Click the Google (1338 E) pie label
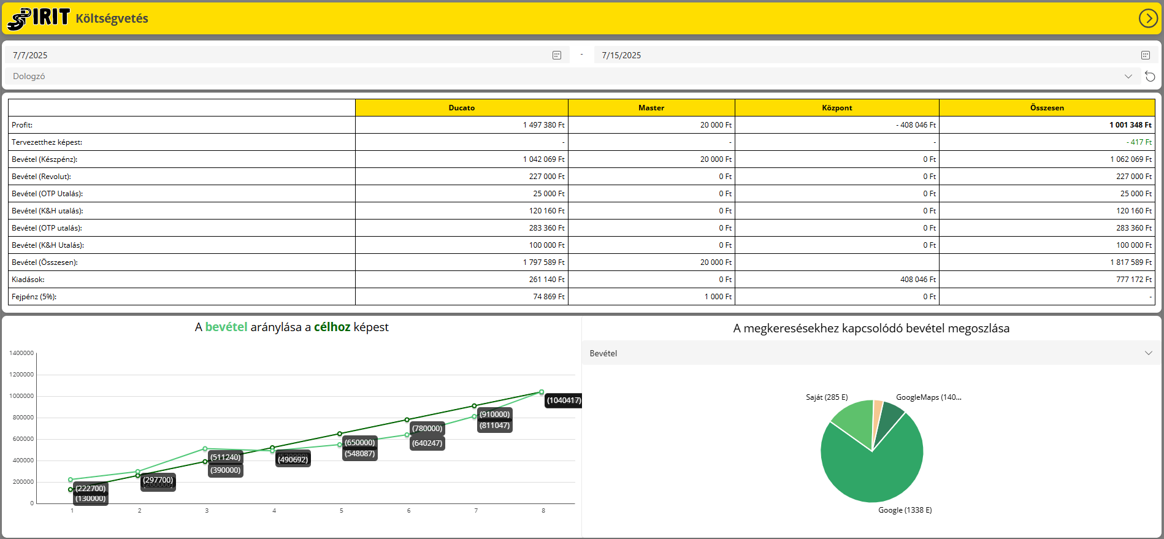Image resolution: width=1164 pixels, height=539 pixels. 905,510
